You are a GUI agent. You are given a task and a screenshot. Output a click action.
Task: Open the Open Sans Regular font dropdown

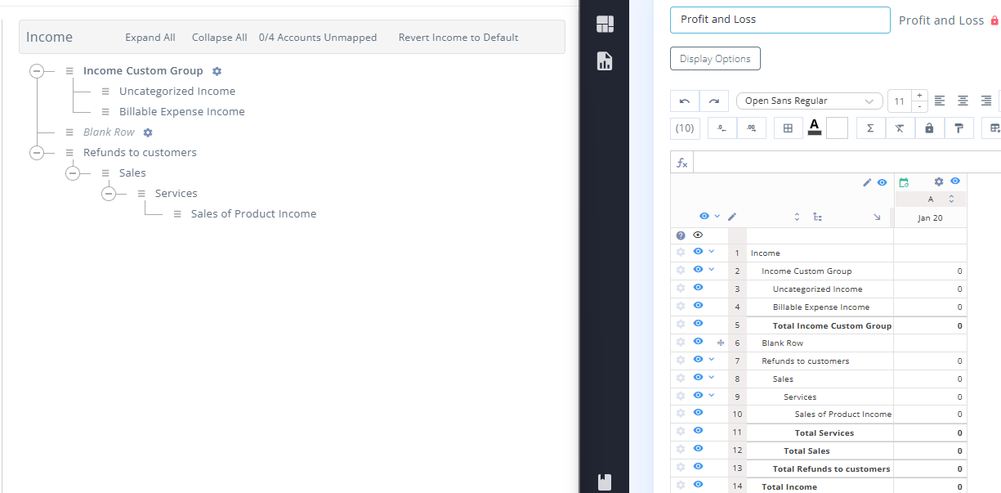click(810, 101)
